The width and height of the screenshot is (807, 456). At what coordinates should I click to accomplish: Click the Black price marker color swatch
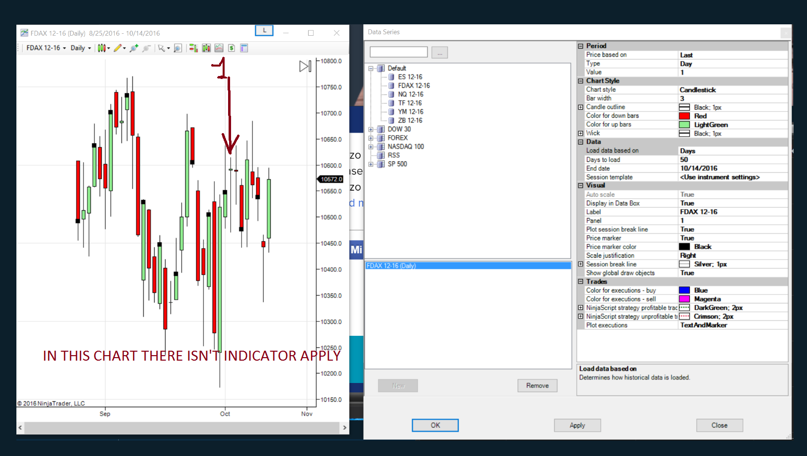[684, 247]
